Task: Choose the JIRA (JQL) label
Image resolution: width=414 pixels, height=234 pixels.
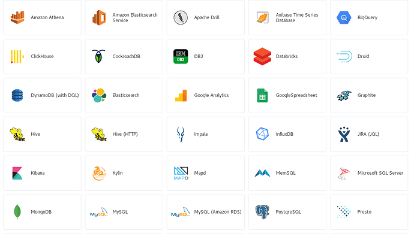Action: pos(368,134)
